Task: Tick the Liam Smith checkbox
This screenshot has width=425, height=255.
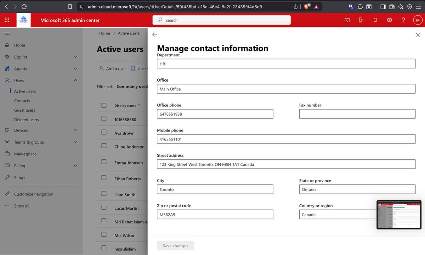Action: [x=104, y=193]
